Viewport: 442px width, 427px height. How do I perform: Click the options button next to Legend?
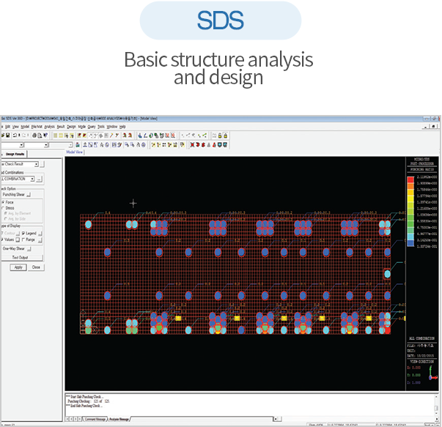coord(40,234)
